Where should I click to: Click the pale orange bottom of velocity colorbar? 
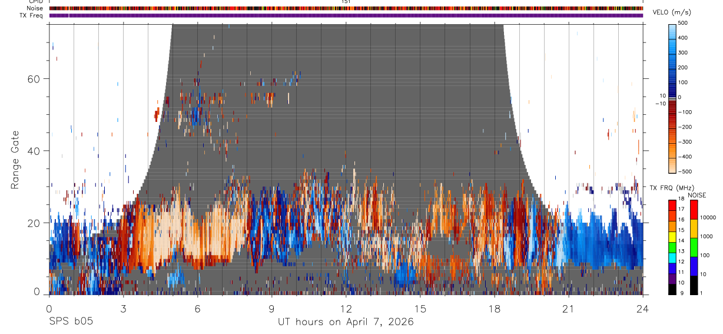click(x=672, y=167)
